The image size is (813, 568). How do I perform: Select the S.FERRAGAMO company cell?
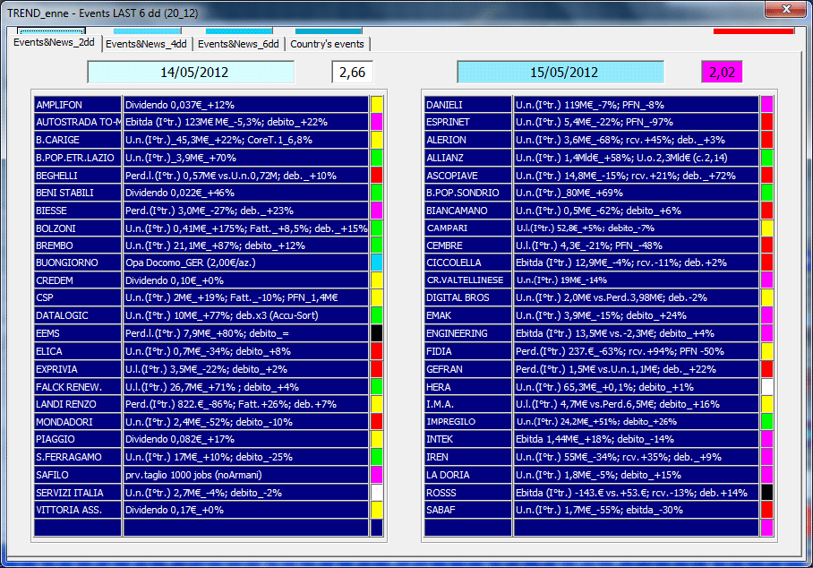(x=78, y=457)
